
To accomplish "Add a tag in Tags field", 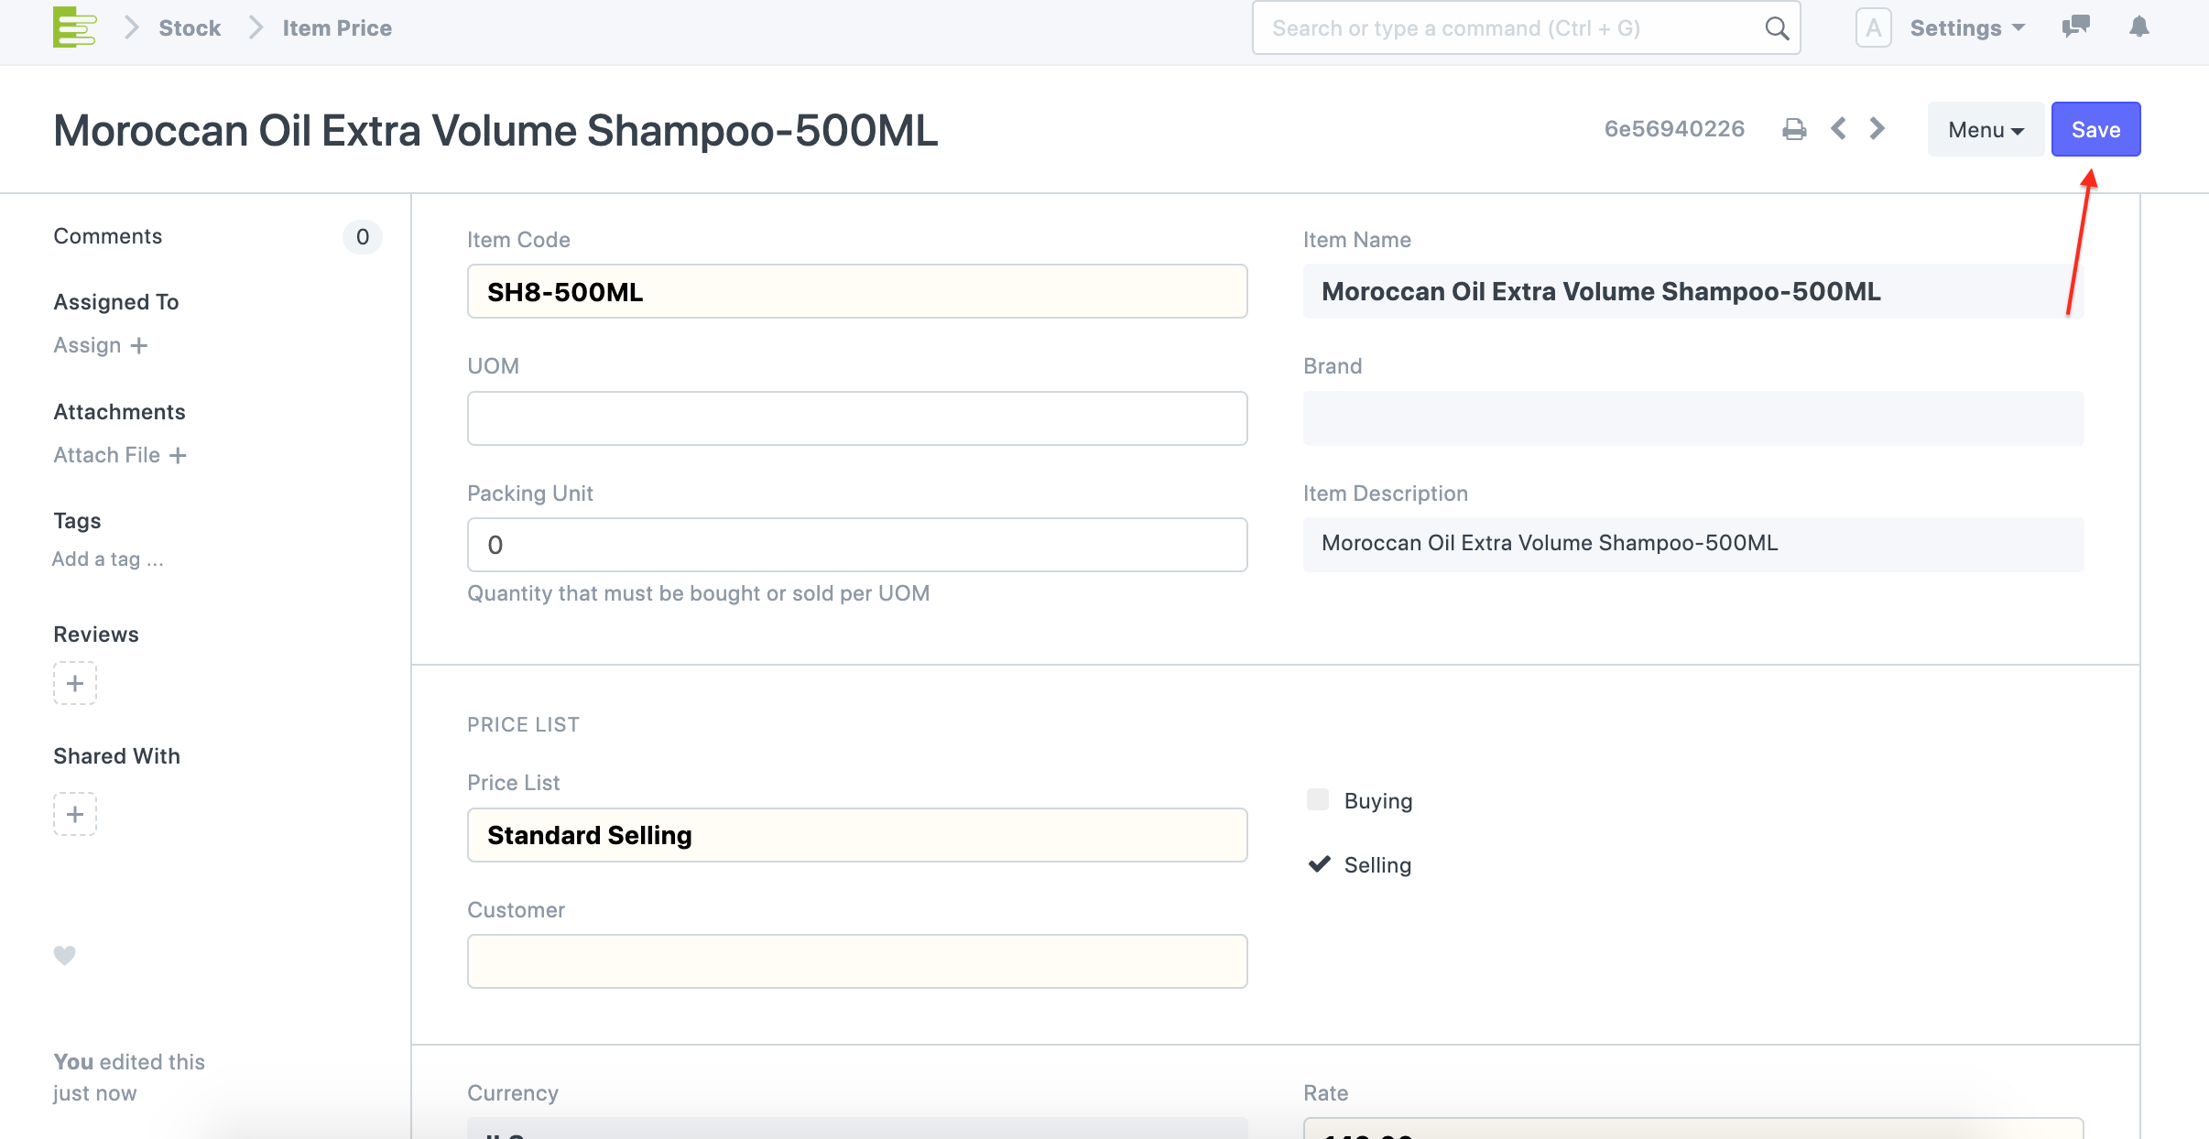I will click(108, 559).
